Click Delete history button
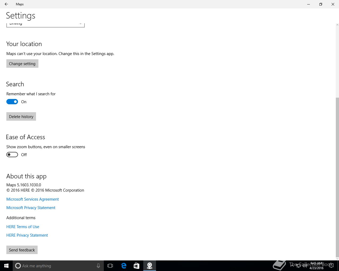 point(21,116)
